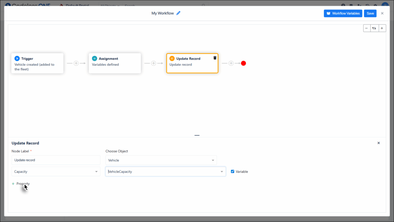Open Workflow Variables

[x=343, y=13]
